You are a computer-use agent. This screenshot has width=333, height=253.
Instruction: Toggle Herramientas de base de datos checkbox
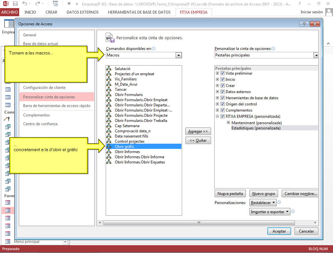coord(222,98)
